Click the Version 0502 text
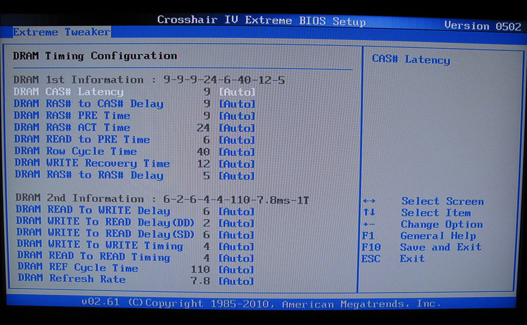The width and height of the screenshot is (527, 325). pos(483,26)
